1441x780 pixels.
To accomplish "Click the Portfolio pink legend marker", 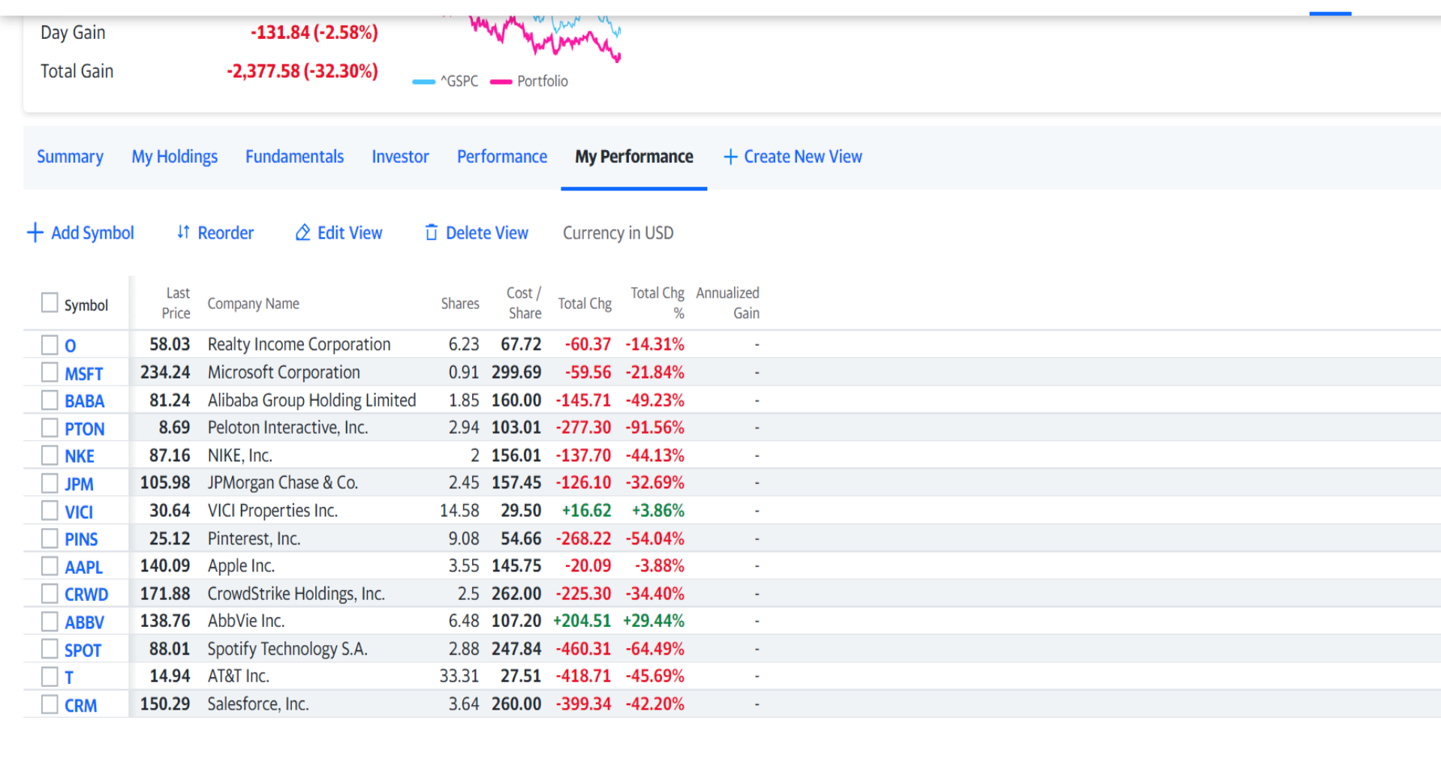I will (x=501, y=82).
